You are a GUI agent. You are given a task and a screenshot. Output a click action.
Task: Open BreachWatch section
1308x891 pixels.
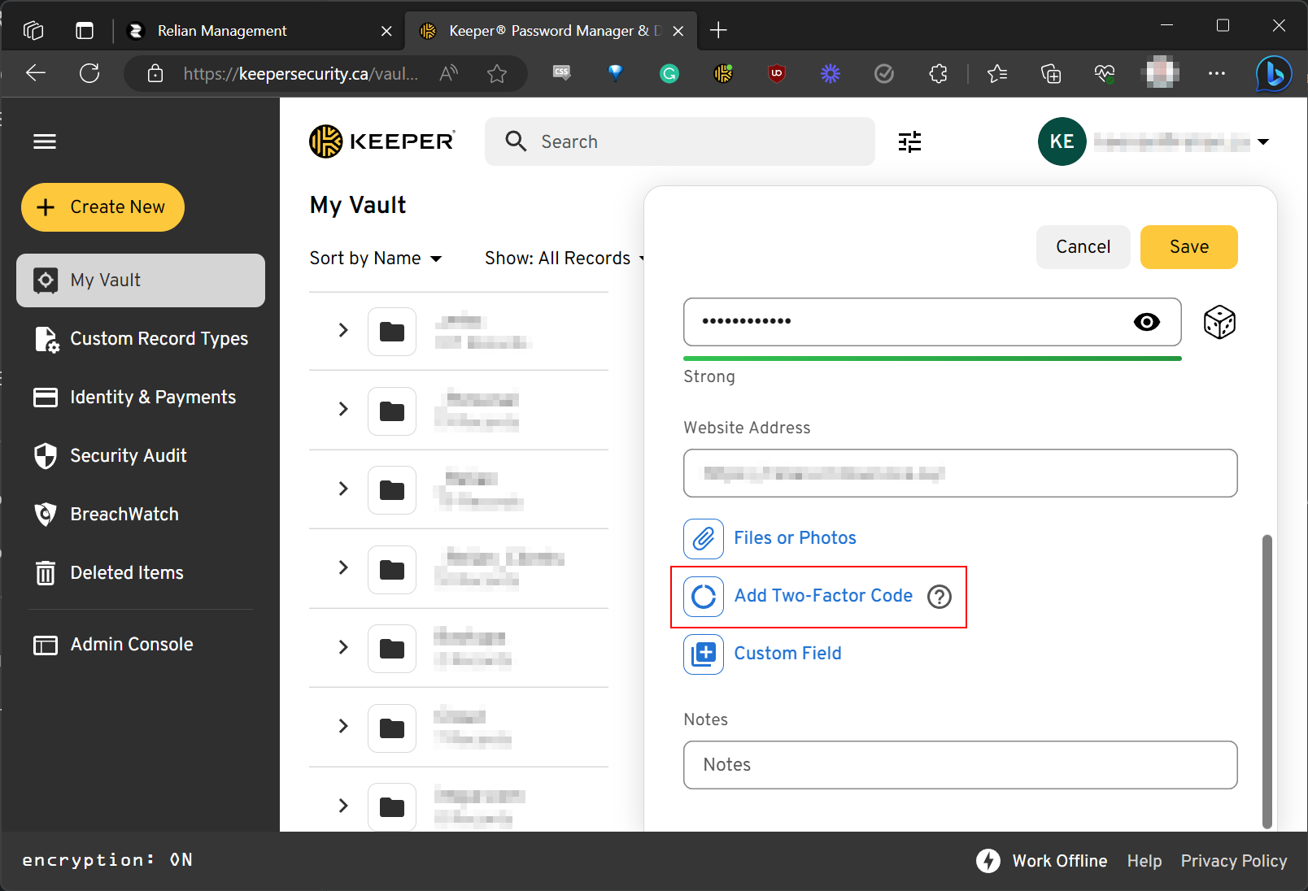tap(107, 515)
